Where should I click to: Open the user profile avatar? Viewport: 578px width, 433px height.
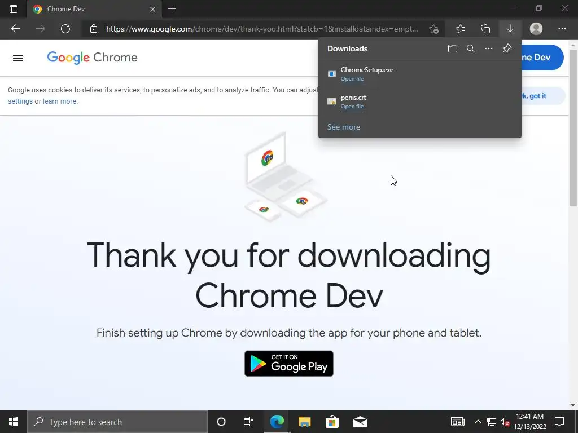click(536, 29)
